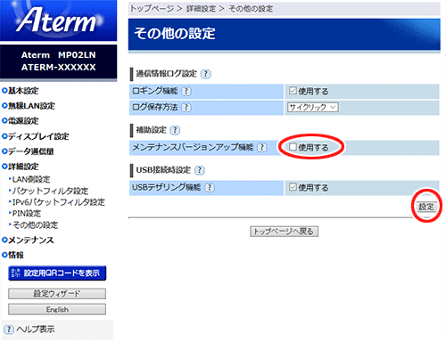Launch the 設定ウィザード button
The width and height of the screenshot is (446, 342).
(x=57, y=294)
